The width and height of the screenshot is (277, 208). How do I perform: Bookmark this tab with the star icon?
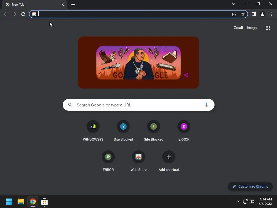tap(243, 14)
